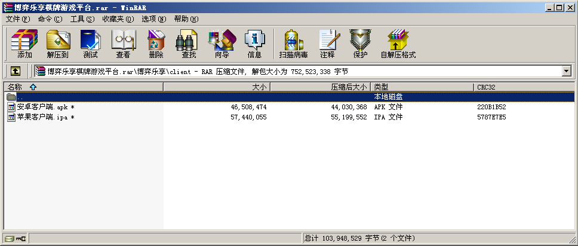Sort by 压缩后大小 column header
Screen dimensions: 578x246
tap(321, 87)
